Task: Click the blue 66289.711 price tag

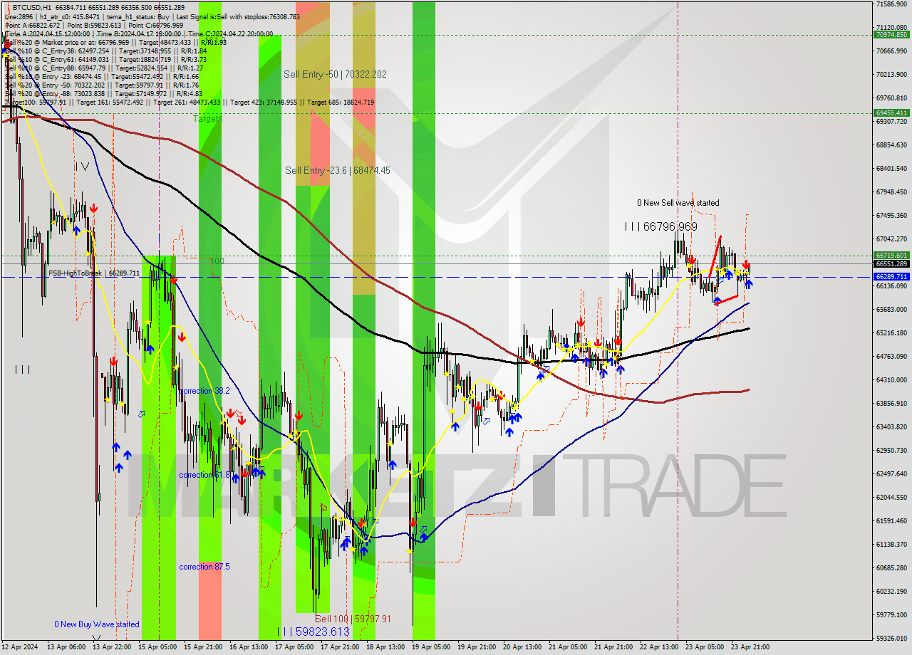Action: (891, 276)
